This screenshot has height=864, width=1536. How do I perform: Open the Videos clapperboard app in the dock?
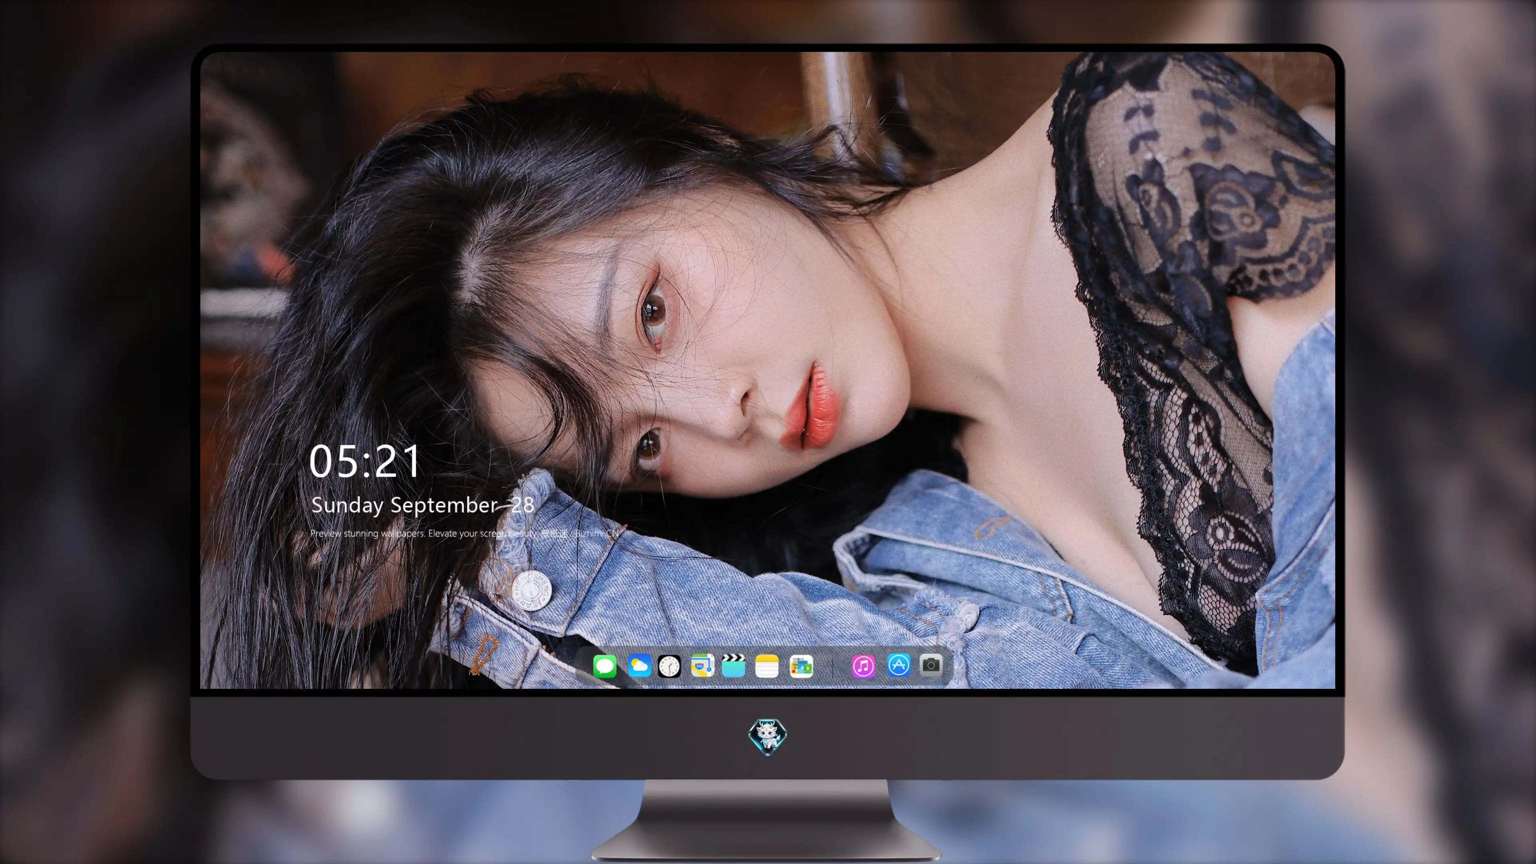734,666
